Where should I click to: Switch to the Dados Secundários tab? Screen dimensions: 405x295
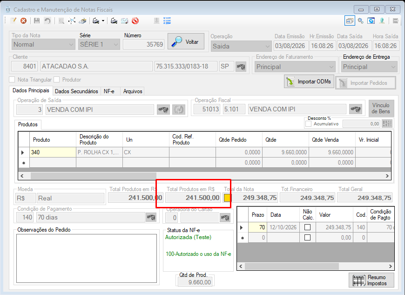(x=76, y=91)
